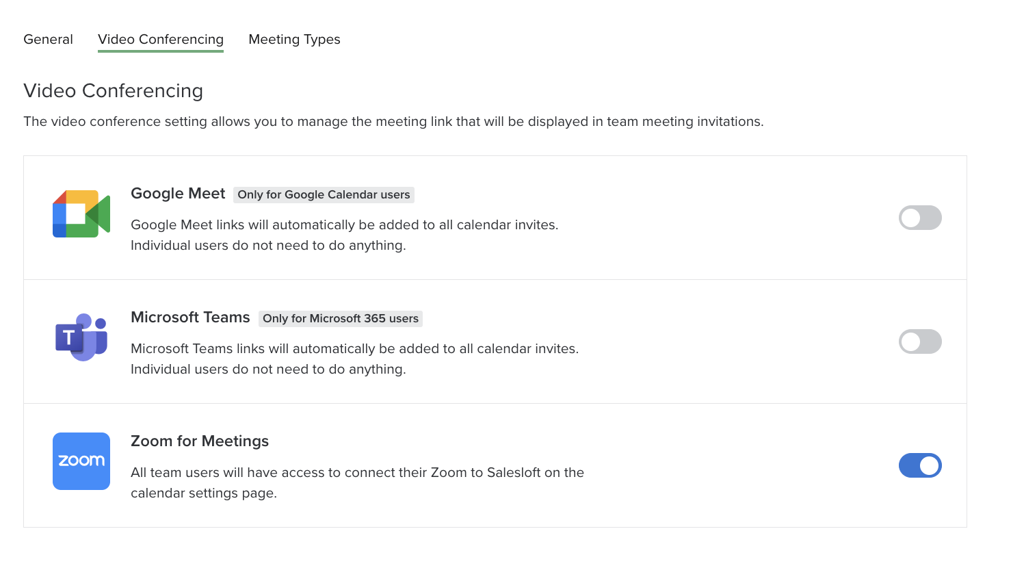Click the Zoom row description text
Screen dimensions: 1011x568
pos(357,472)
